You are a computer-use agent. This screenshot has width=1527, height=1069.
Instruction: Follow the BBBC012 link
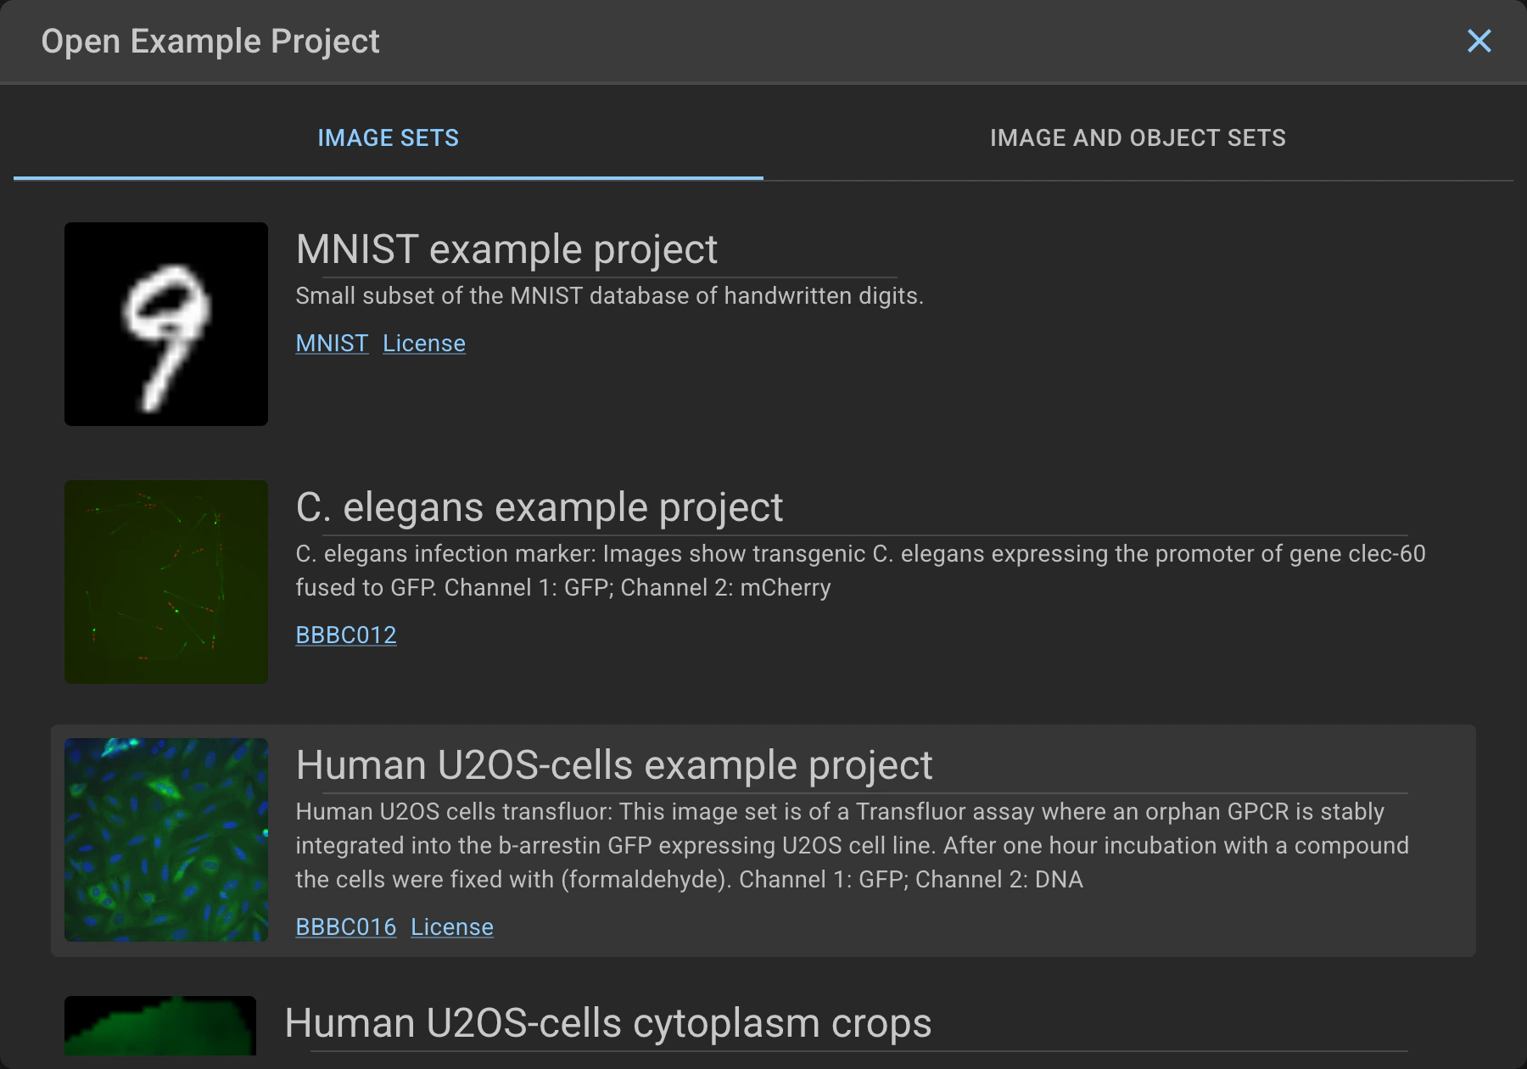pos(346,635)
